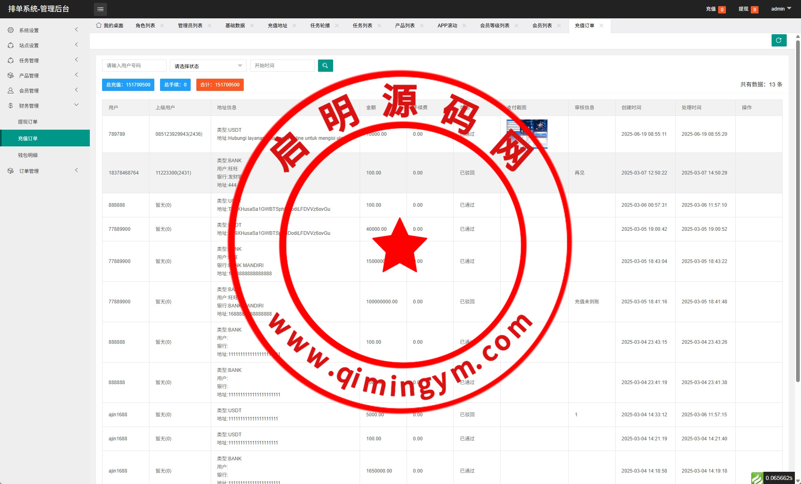This screenshot has height=484, width=801.
Task: Click the green refresh icon button
Action: pyautogui.click(x=779, y=40)
